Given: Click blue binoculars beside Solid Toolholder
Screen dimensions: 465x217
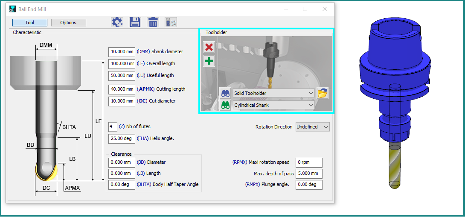Looking at the screenshot, I should tap(225, 93).
